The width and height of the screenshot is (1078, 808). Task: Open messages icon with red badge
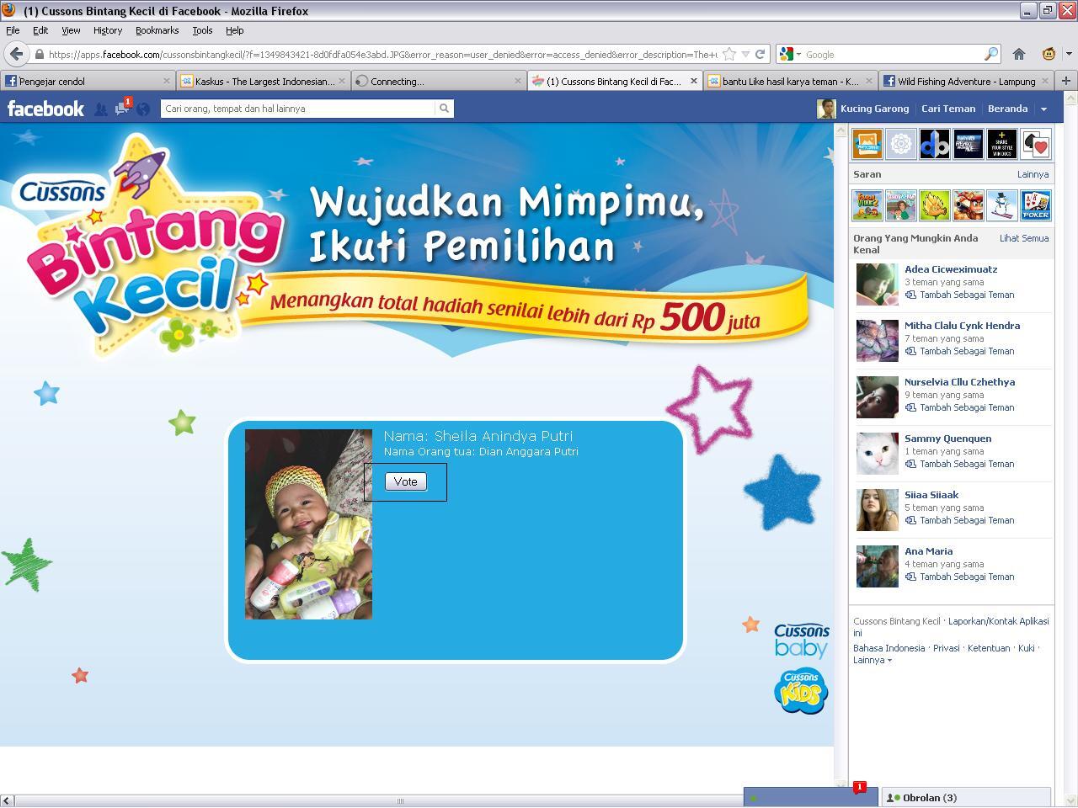click(x=123, y=108)
